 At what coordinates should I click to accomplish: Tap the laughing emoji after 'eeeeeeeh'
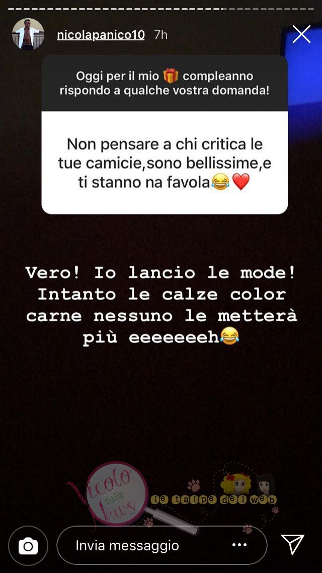pos(229,336)
